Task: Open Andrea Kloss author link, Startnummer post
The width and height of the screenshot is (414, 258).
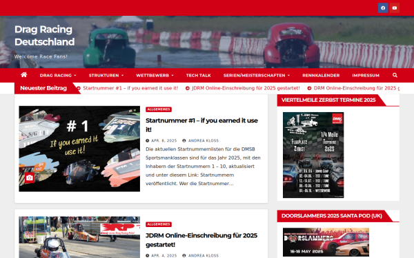Action: coord(204,140)
